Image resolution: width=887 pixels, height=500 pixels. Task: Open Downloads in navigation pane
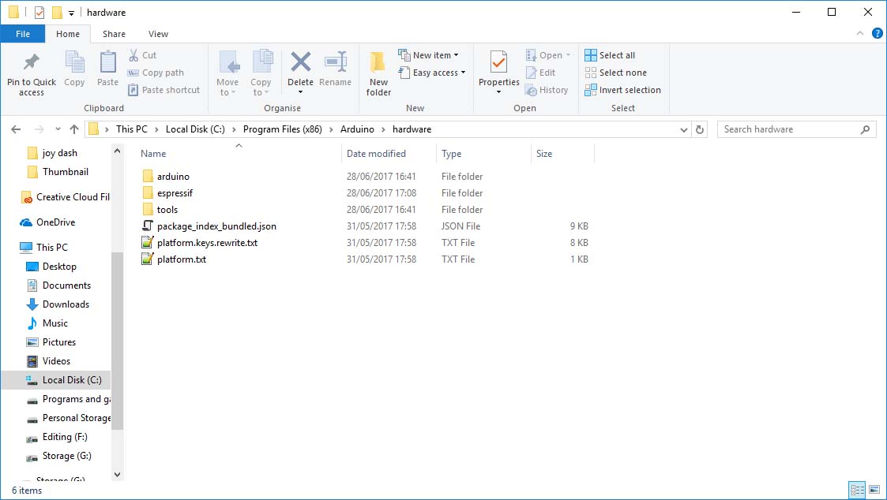pos(66,304)
